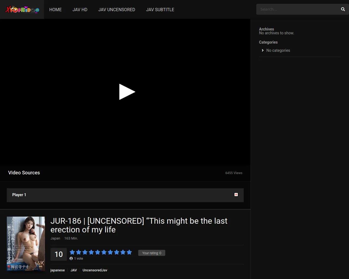Open the HOME menu item
349x279 pixels.
[55, 10]
